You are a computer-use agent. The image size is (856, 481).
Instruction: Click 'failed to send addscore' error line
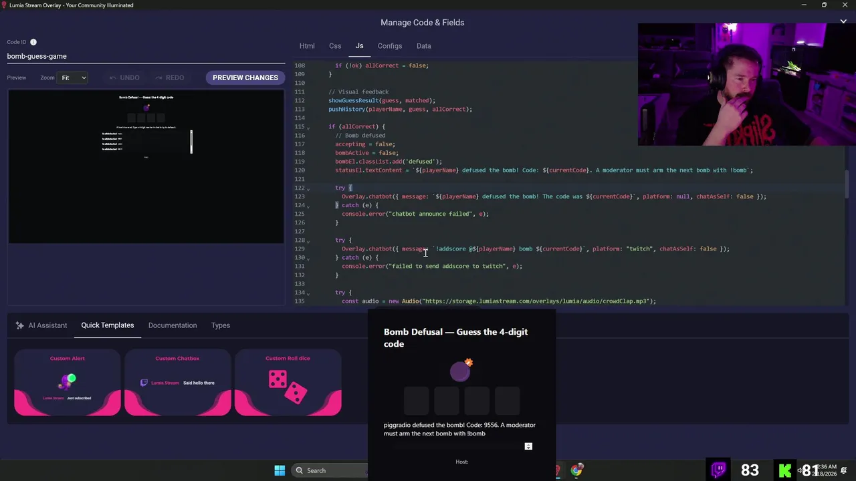432,267
